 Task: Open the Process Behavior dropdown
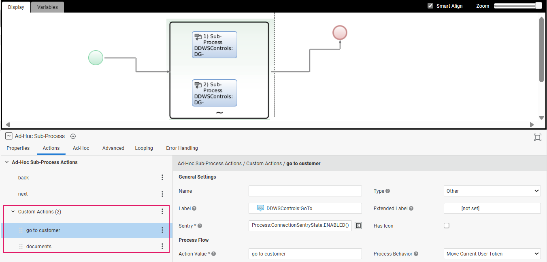(x=492, y=254)
